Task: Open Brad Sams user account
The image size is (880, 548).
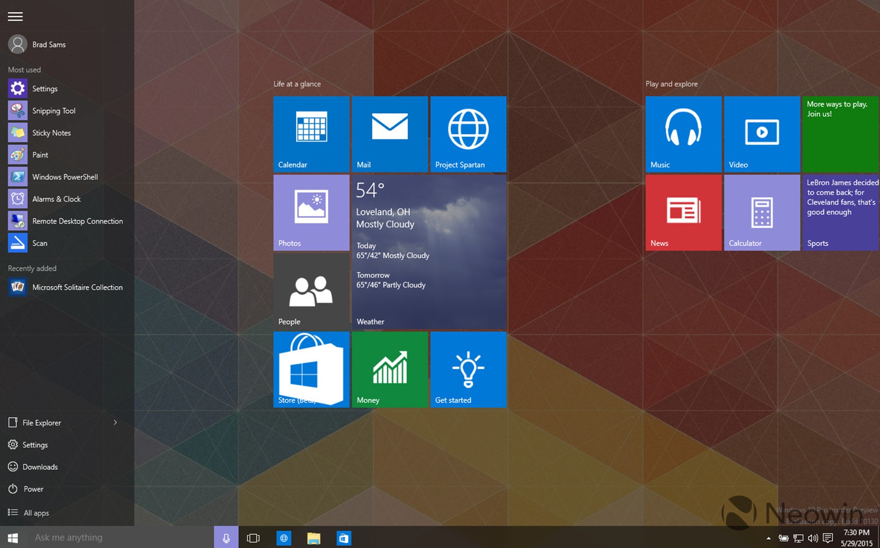Action: tap(48, 45)
